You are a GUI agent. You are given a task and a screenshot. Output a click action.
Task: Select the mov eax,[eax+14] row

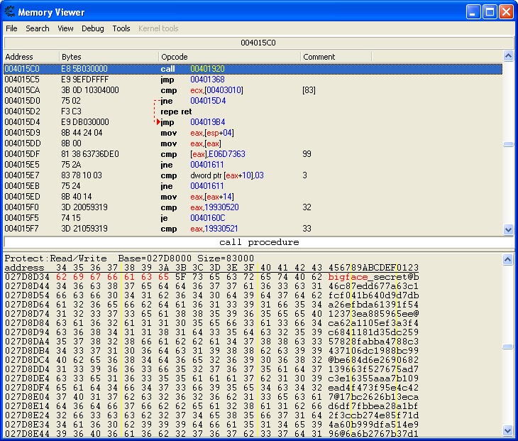click(x=253, y=197)
